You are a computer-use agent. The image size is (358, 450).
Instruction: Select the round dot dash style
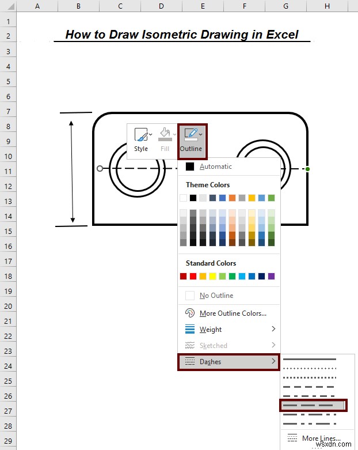tap(310, 368)
